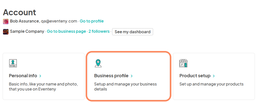
Task: Follow the Go to business page link
Action: point(66,31)
